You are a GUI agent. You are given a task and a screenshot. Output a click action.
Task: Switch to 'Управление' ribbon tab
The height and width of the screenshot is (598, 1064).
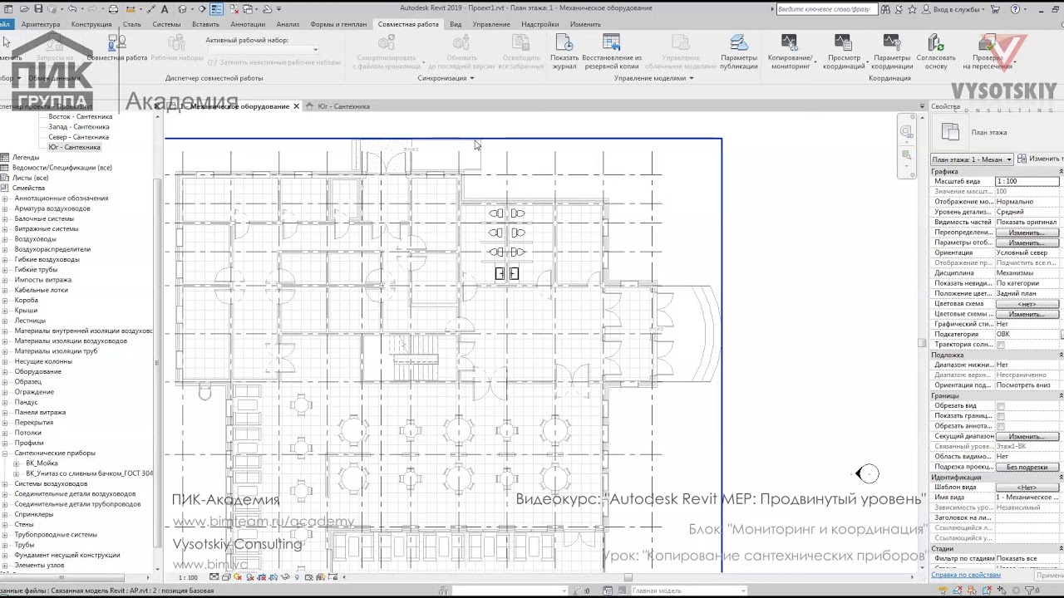[491, 24]
